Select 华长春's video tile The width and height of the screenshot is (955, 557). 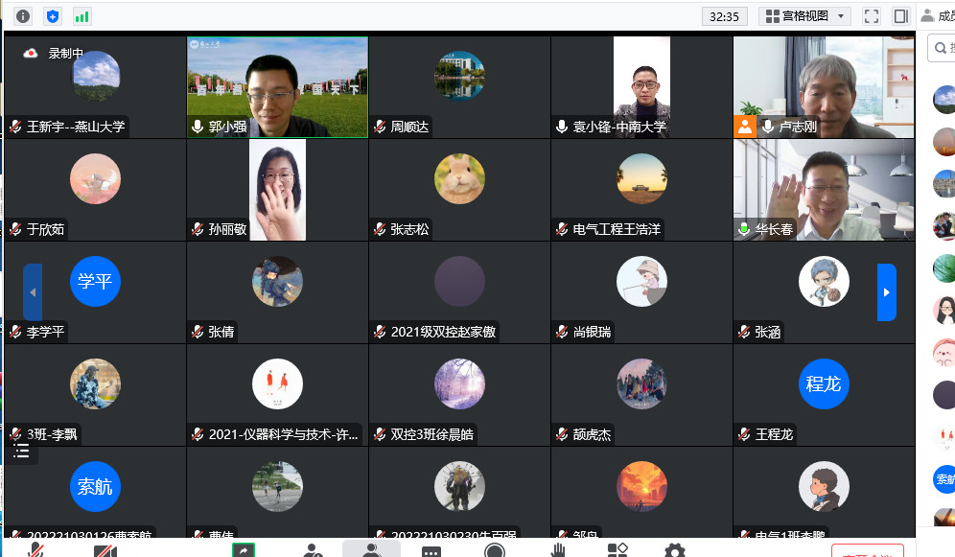824,190
